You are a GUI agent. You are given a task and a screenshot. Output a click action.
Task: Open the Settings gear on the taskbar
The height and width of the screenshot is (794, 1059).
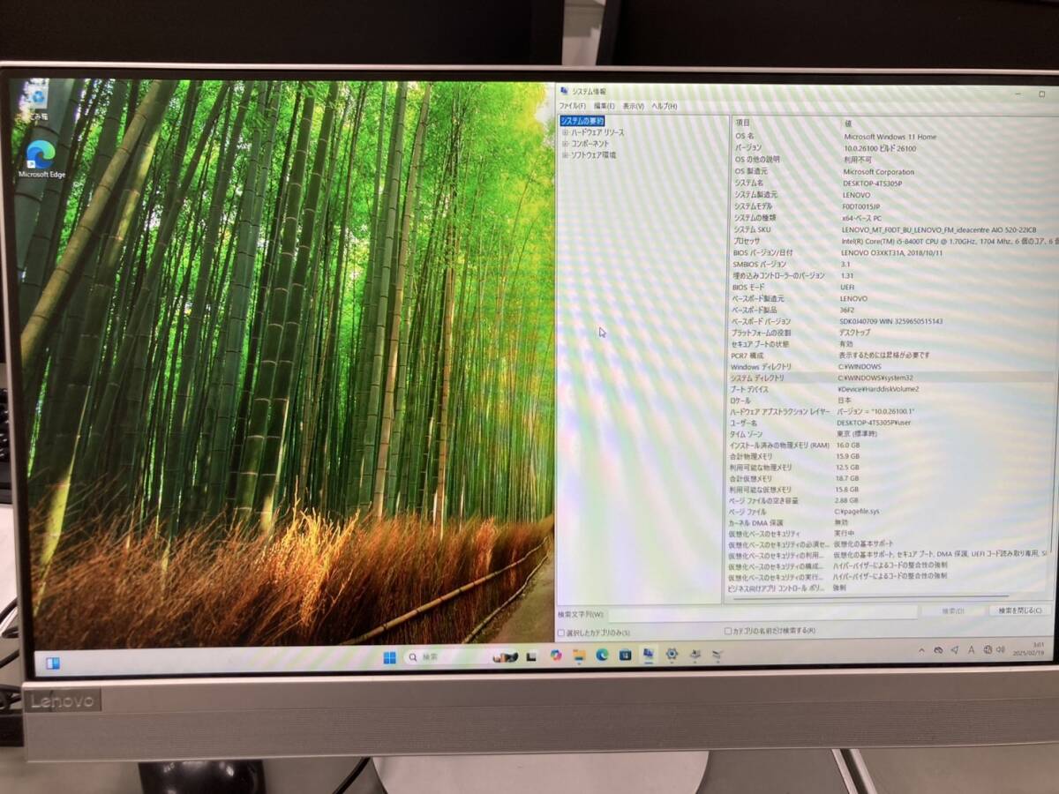click(672, 654)
